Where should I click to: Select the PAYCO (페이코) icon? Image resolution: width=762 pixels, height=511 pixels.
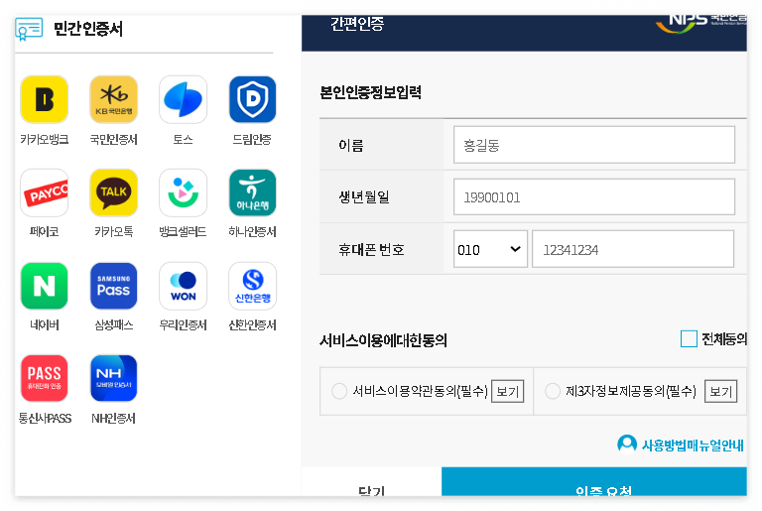tap(45, 192)
